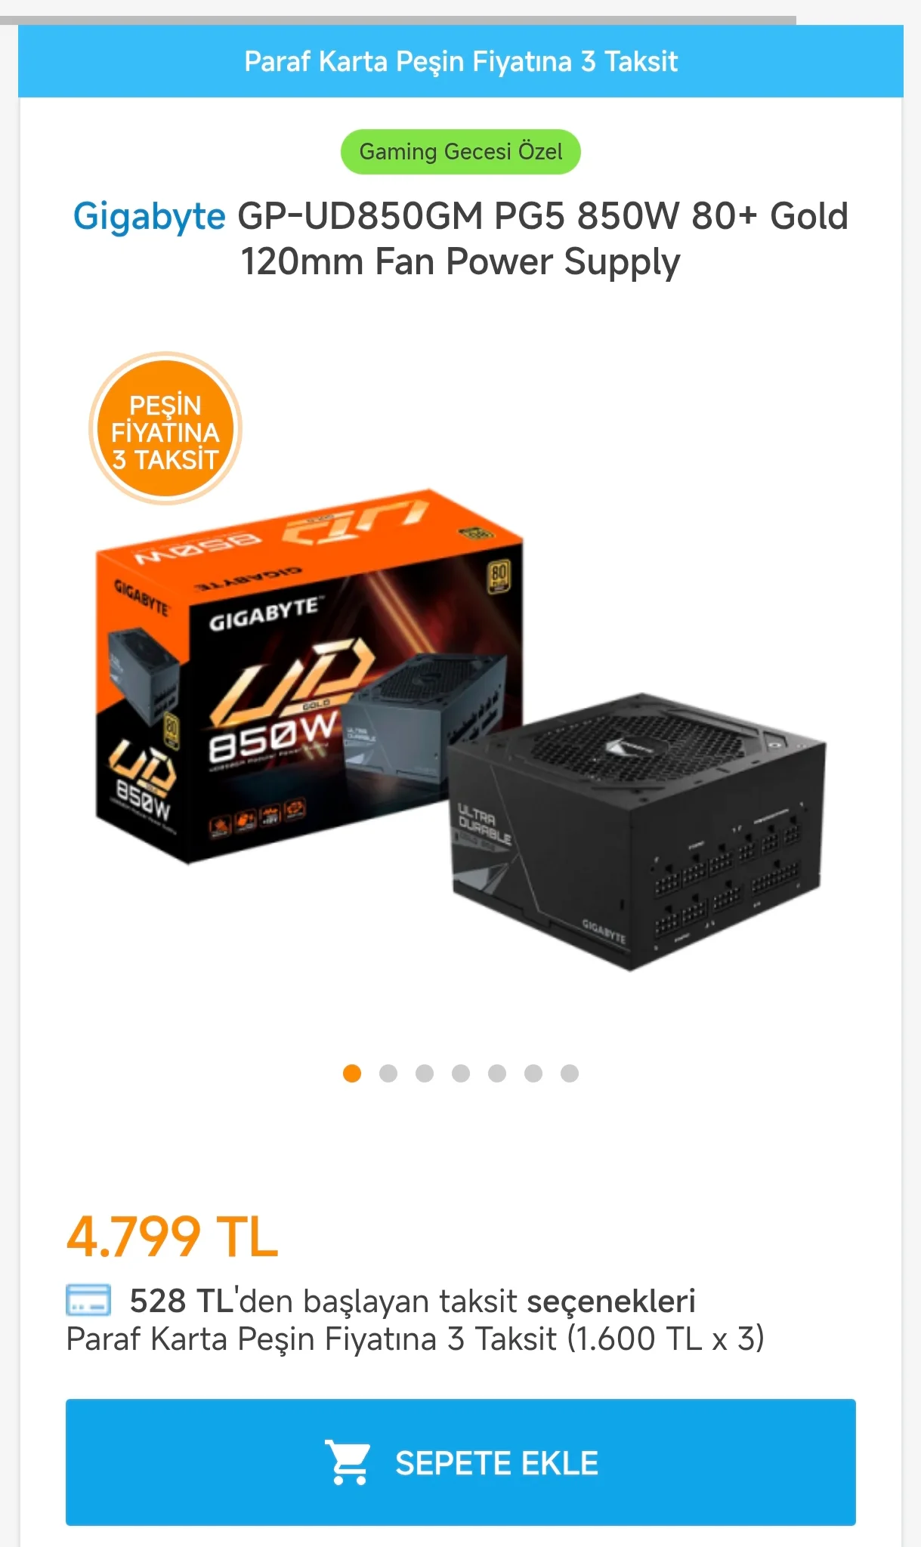Jump to the fourth carousel image dot
The image size is (921, 1547).
[461, 1073]
